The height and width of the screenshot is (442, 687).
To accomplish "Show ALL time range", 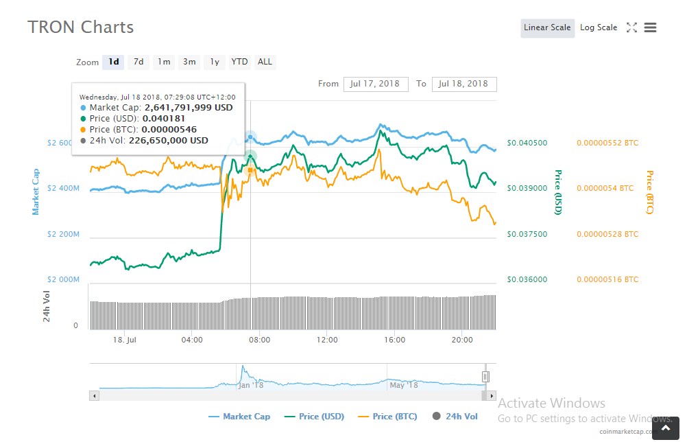I will [265, 62].
